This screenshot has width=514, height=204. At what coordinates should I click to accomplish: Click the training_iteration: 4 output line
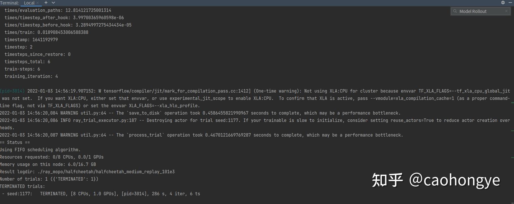click(31, 76)
